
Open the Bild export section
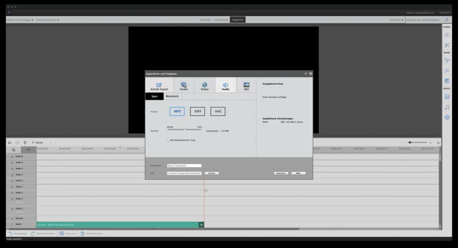(246, 86)
